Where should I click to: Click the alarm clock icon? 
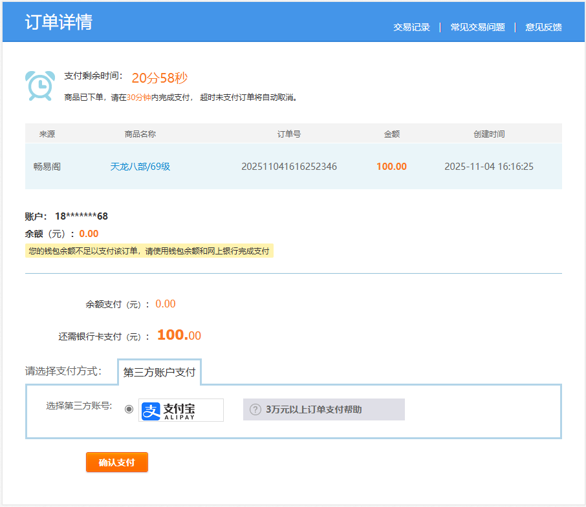point(39,86)
